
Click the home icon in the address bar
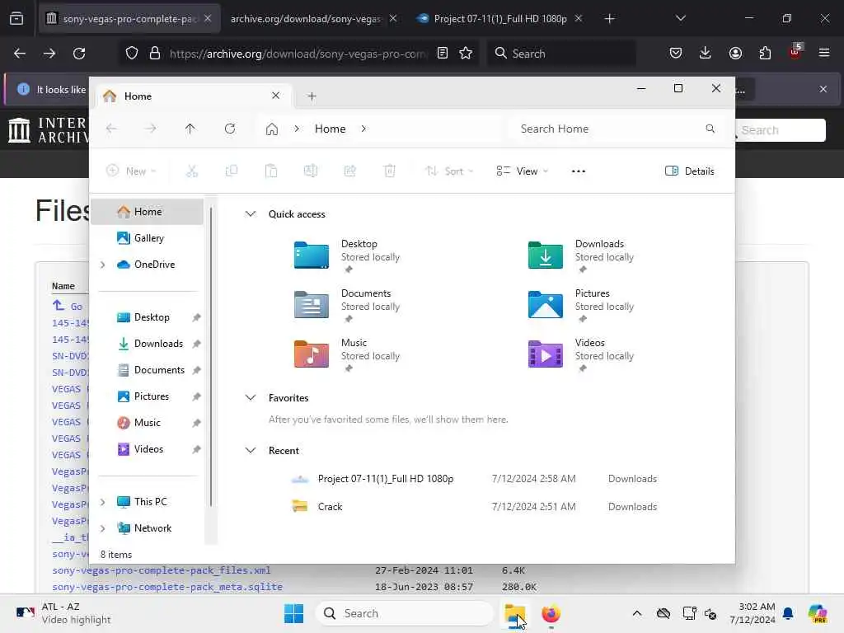272,129
